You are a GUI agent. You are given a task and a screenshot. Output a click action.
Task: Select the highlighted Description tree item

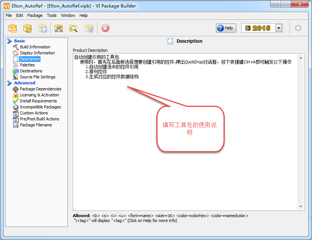pos(30,59)
